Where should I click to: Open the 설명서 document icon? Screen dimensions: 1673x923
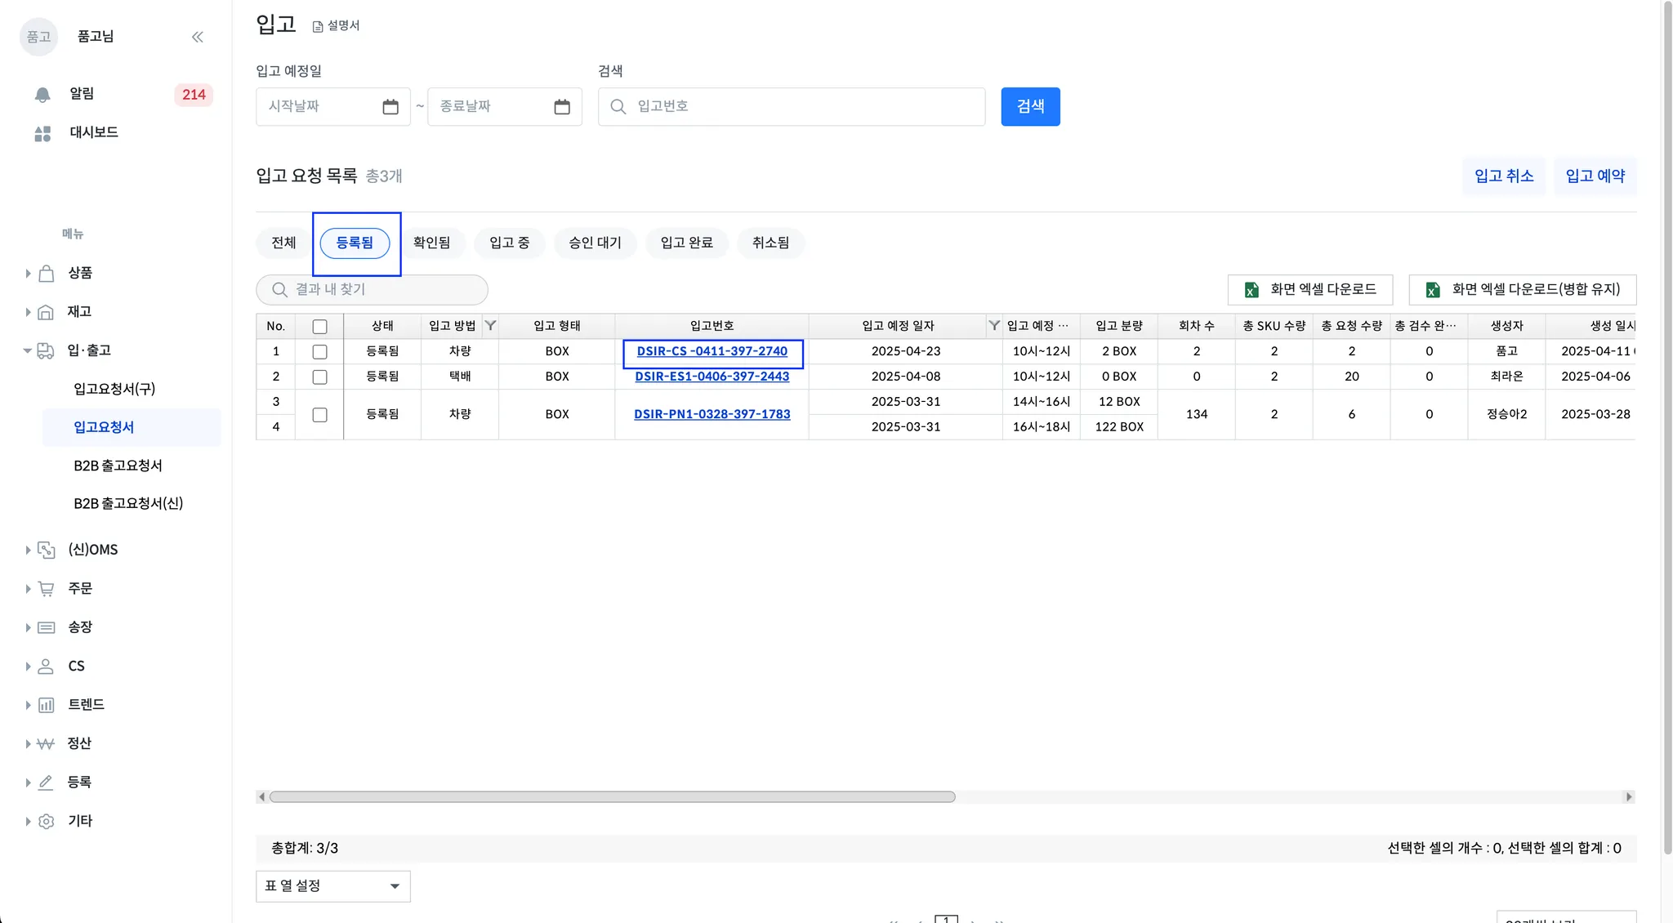coord(318,27)
